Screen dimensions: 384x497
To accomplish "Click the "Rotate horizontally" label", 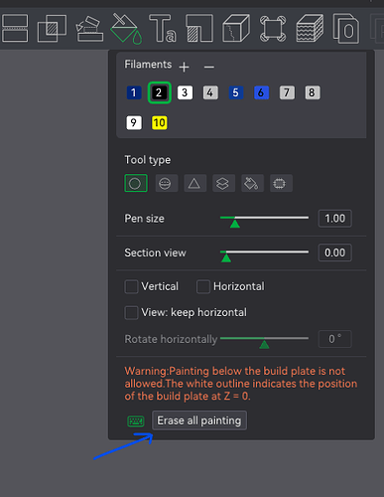I will pyautogui.click(x=171, y=339).
